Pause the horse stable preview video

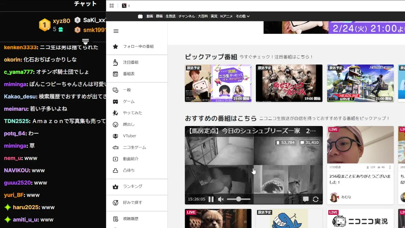click(x=211, y=199)
